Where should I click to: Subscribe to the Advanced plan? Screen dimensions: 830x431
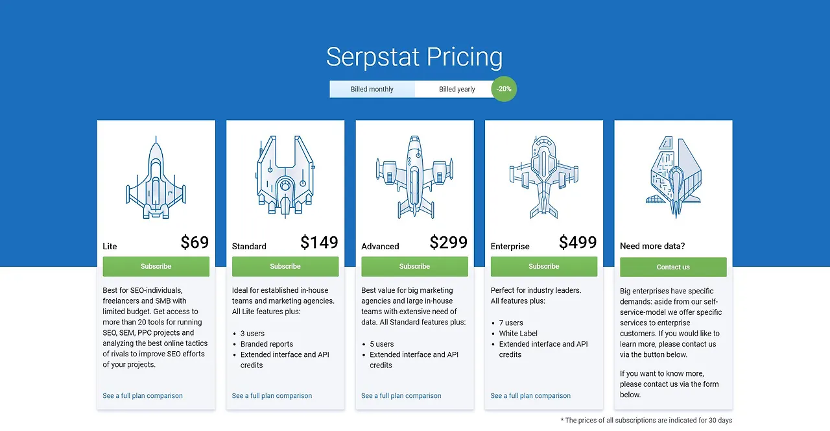414,266
